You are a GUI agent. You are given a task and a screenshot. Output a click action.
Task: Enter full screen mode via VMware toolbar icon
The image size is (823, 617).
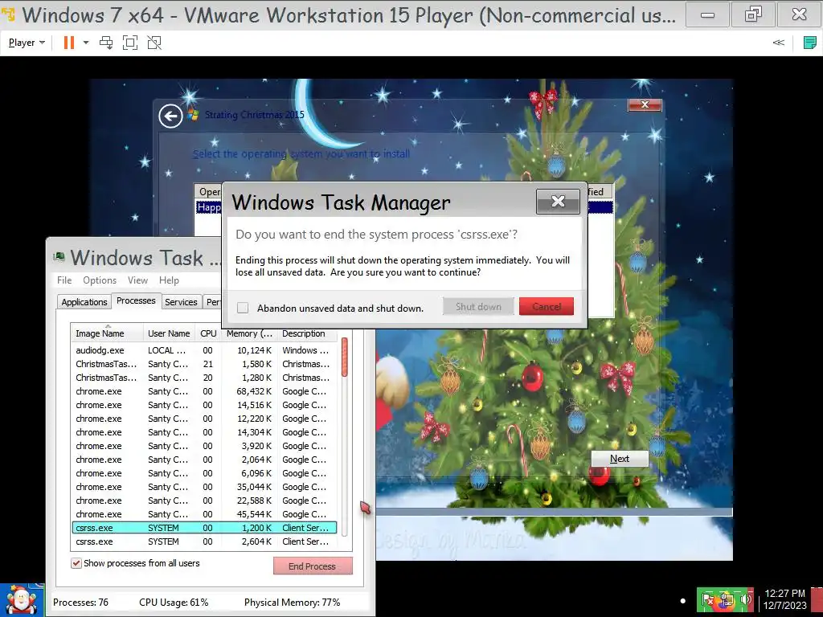click(130, 43)
